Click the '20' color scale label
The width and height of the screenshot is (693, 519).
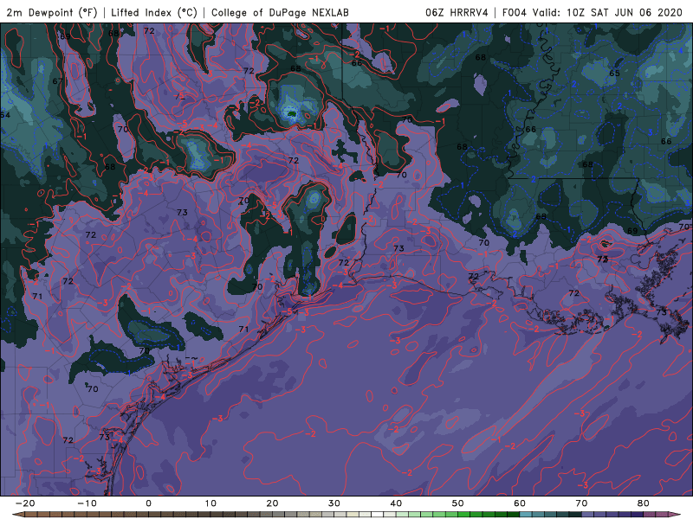[x=272, y=503]
